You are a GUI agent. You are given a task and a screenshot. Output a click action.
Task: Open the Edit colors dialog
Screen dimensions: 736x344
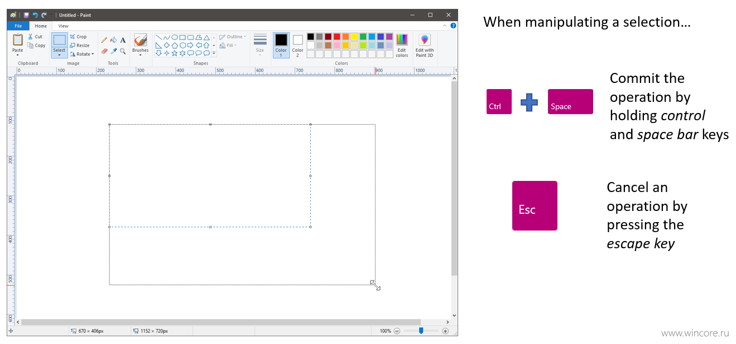[x=402, y=45]
